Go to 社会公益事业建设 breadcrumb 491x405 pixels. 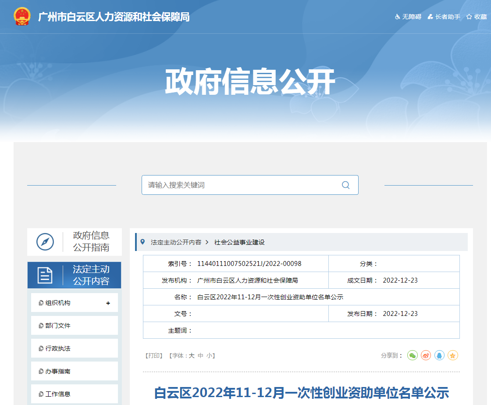pyautogui.click(x=239, y=242)
